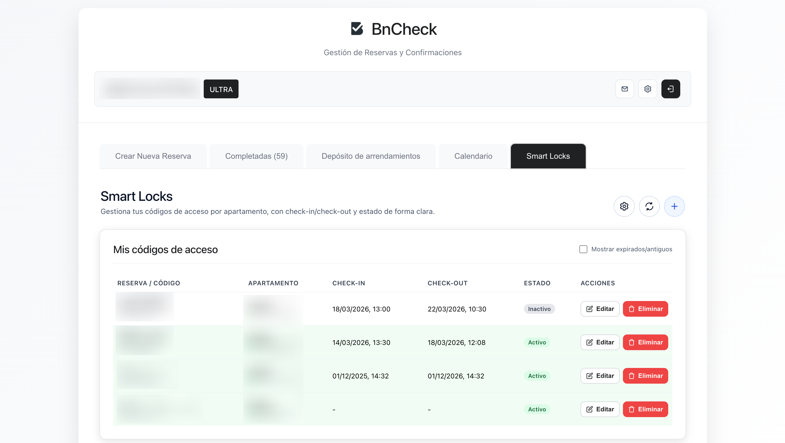Open the Completadas (59) tab
The image size is (785, 443).
(256, 156)
